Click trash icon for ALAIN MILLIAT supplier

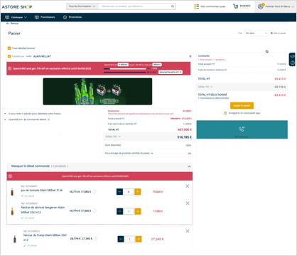(x=190, y=56)
